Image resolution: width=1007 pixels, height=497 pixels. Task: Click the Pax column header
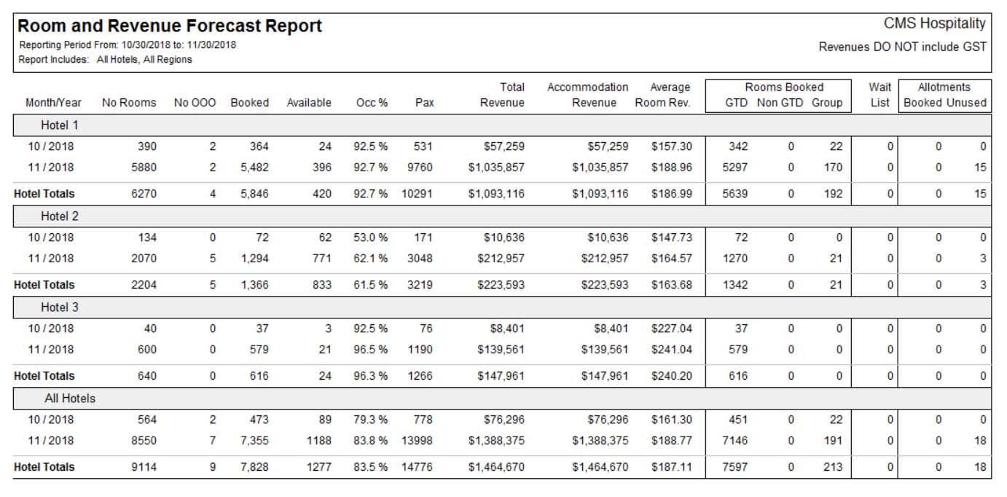point(424,103)
